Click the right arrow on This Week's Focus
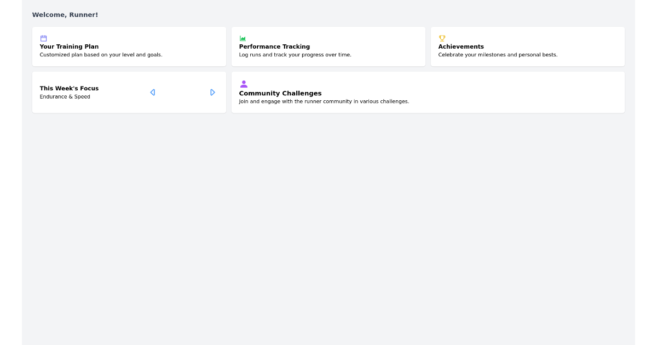This screenshot has height=345, width=657. coord(212,92)
